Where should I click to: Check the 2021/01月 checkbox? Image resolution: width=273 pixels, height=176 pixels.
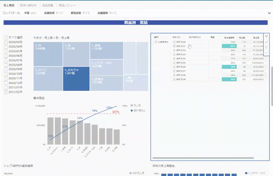pyautogui.click(x=6, y=87)
